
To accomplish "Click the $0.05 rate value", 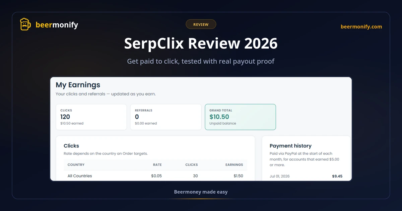I will (156, 176).
